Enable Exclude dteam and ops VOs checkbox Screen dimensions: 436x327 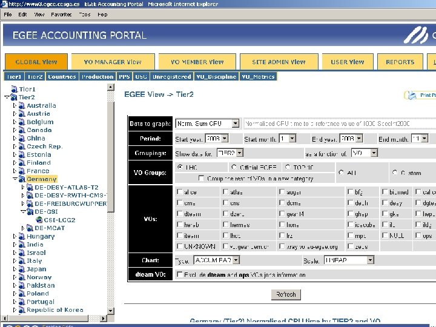(x=180, y=274)
